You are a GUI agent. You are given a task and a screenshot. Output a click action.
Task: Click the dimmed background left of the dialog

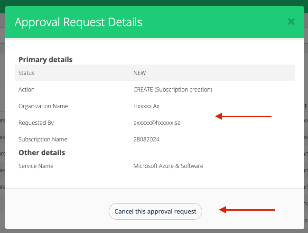coord(2,142)
